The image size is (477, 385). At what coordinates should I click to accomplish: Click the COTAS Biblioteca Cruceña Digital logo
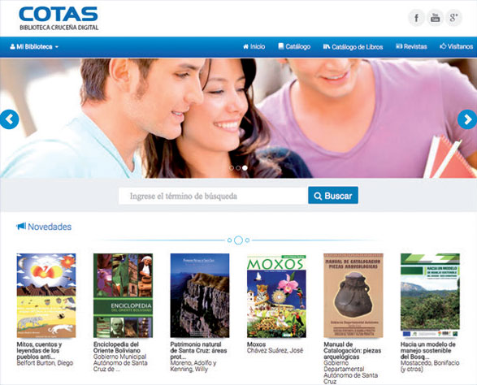(59, 18)
